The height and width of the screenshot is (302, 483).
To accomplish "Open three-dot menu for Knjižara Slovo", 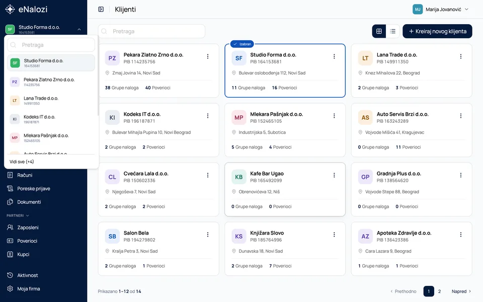I will (334, 235).
